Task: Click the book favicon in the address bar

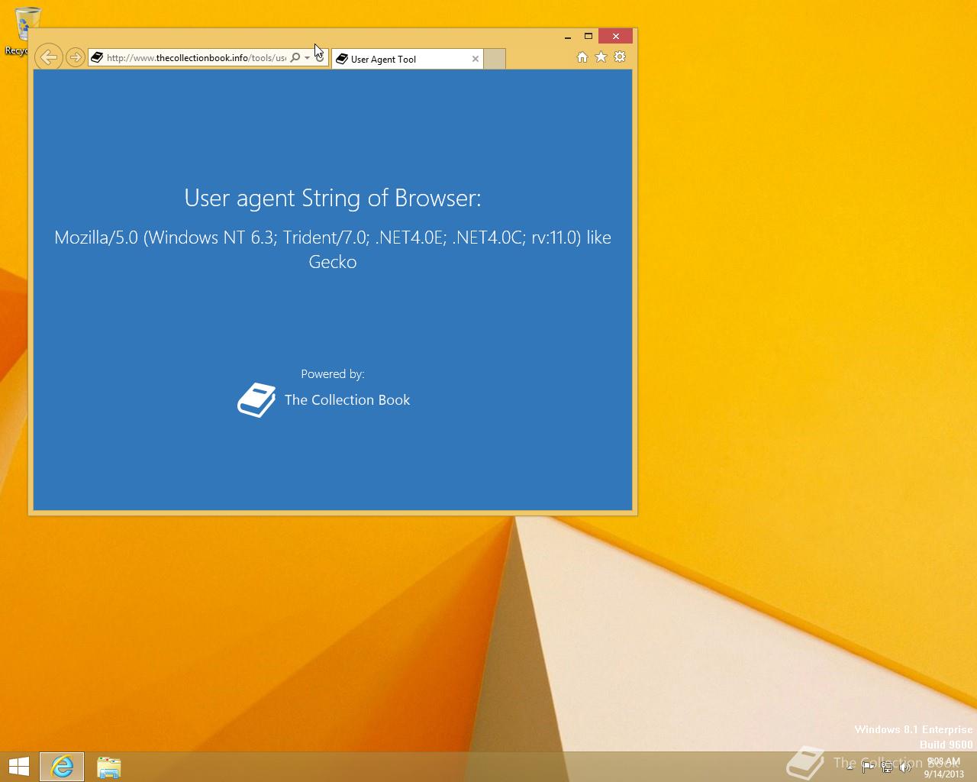Action: pos(97,57)
